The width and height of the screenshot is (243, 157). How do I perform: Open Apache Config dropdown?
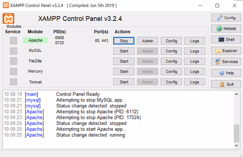pos(171,41)
